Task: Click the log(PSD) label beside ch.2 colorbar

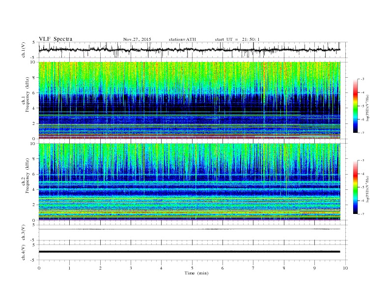Action: (367, 189)
